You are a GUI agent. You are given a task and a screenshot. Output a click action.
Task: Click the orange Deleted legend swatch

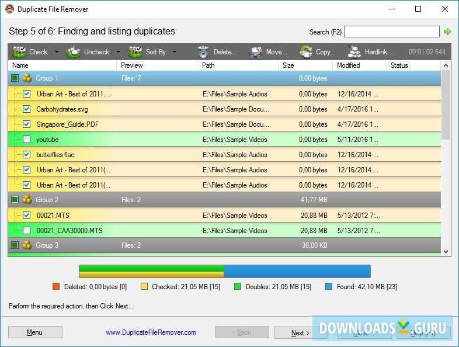click(56, 286)
